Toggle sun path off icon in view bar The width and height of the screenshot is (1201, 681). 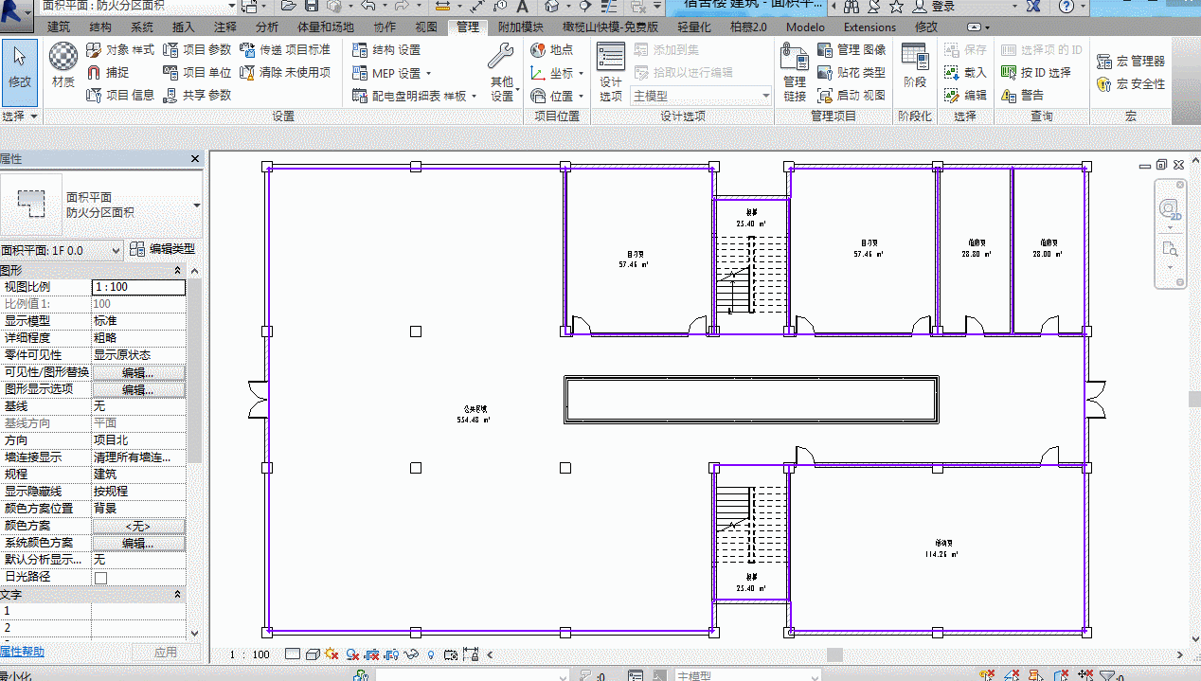[x=332, y=654]
